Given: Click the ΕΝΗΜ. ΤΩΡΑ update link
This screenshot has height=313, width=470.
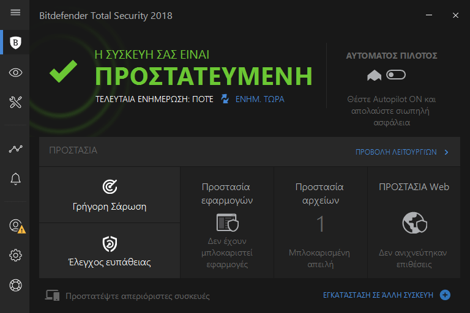Looking at the screenshot, I should click(x=259, y=99).
